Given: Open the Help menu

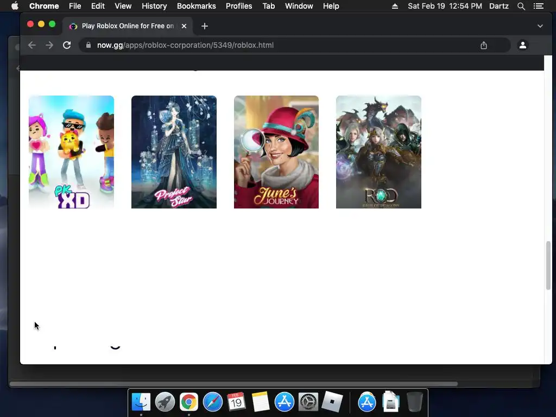Looking at the screenshot, I should click(x=331, y=6).
